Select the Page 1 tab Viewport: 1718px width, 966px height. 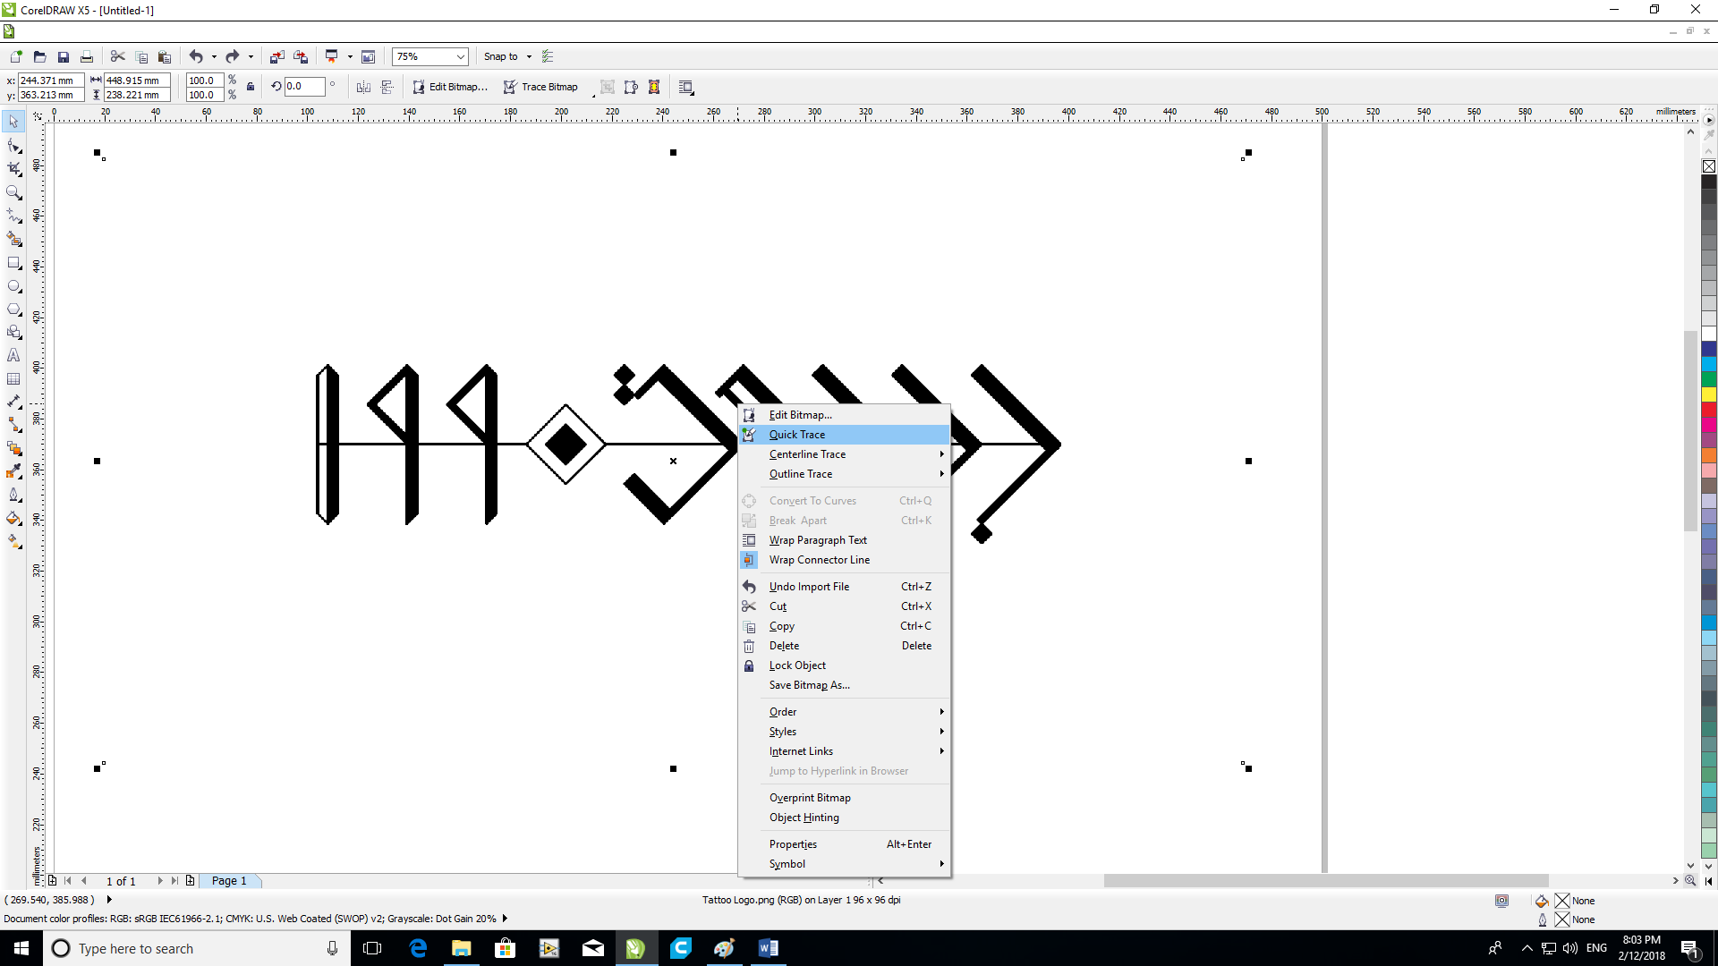tap(229, 881)
